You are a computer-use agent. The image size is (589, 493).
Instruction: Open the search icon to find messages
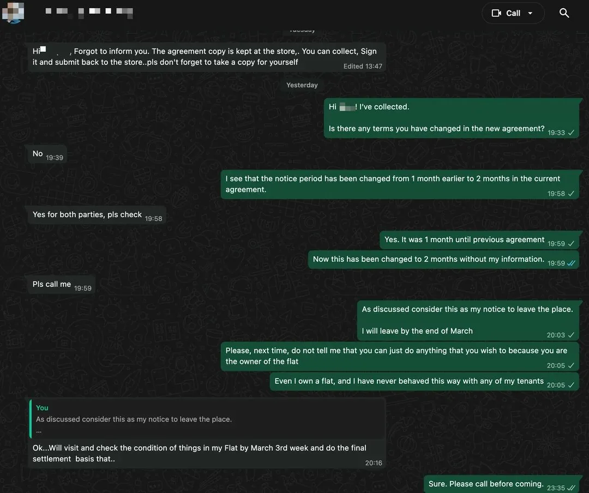(x=564, y=13)
